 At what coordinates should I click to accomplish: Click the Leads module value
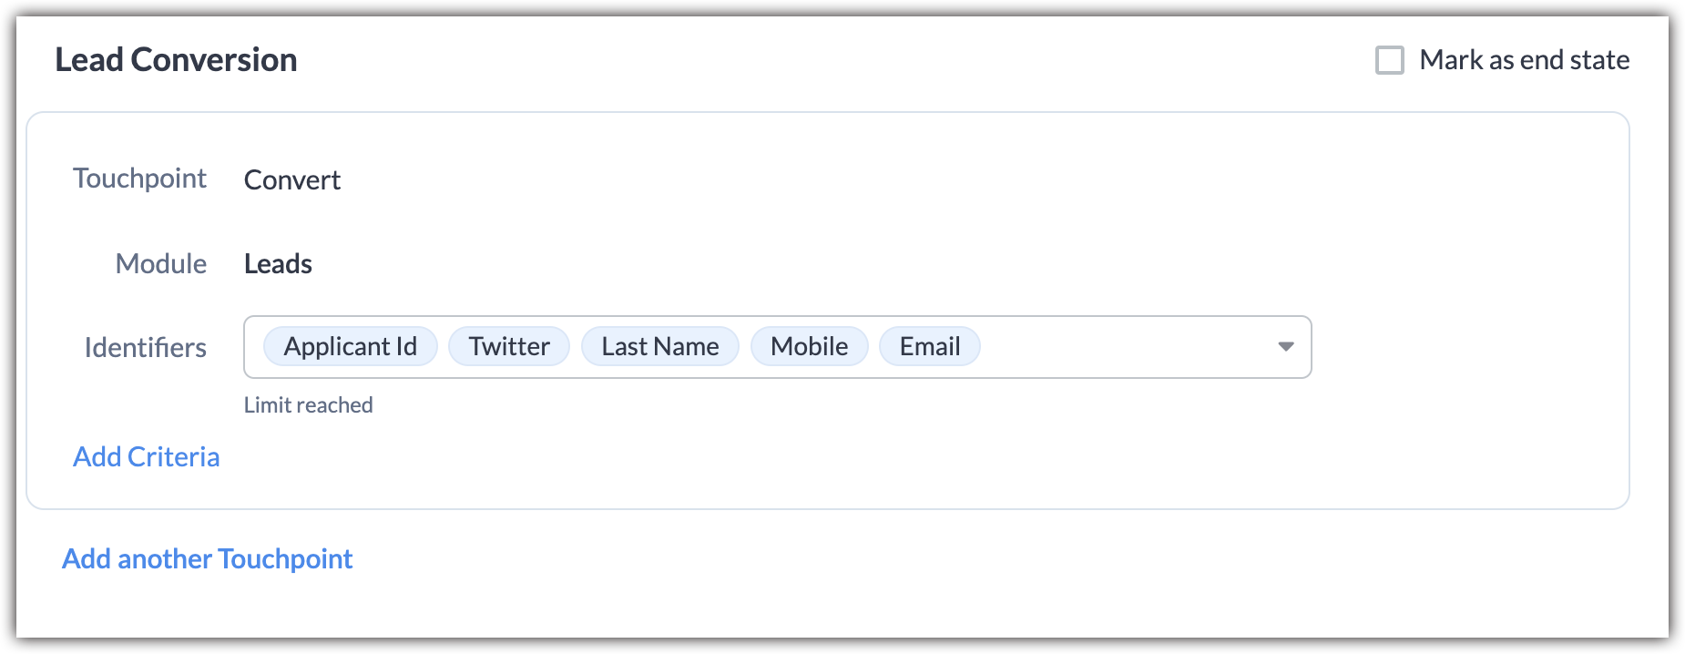point(278,264)
